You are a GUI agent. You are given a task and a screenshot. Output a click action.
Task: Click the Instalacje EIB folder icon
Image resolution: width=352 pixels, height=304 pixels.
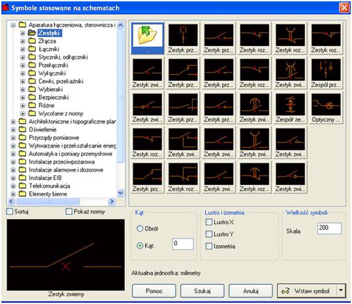pyautogui.click(x=22, y=178)
